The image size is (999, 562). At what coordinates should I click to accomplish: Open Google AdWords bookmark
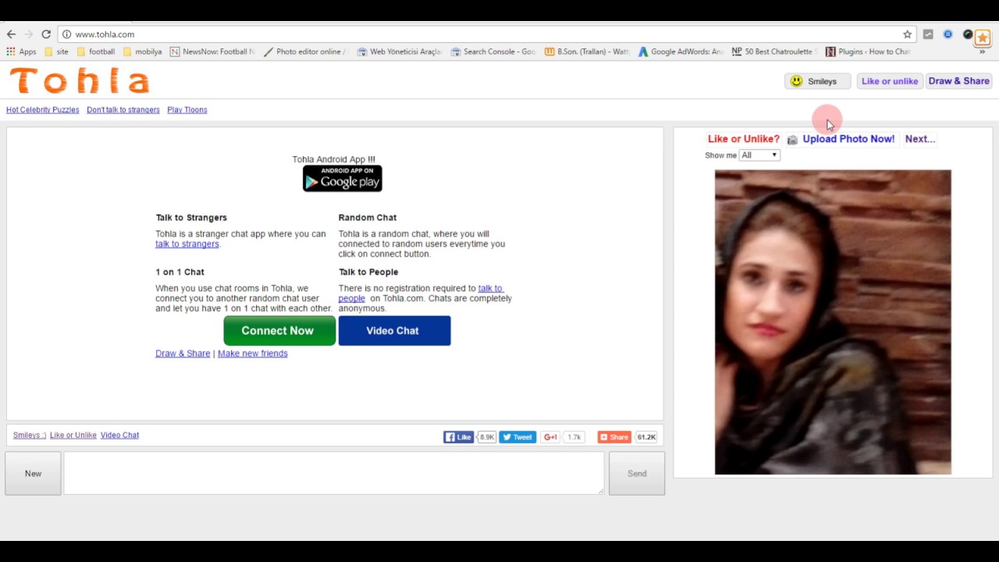681,52
